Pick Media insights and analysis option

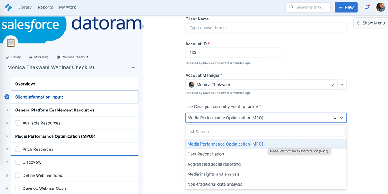[x=266, y=174]
